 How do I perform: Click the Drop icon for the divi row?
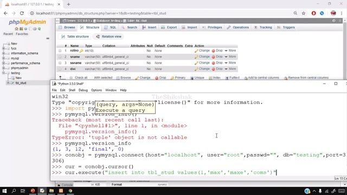point(213,69)
